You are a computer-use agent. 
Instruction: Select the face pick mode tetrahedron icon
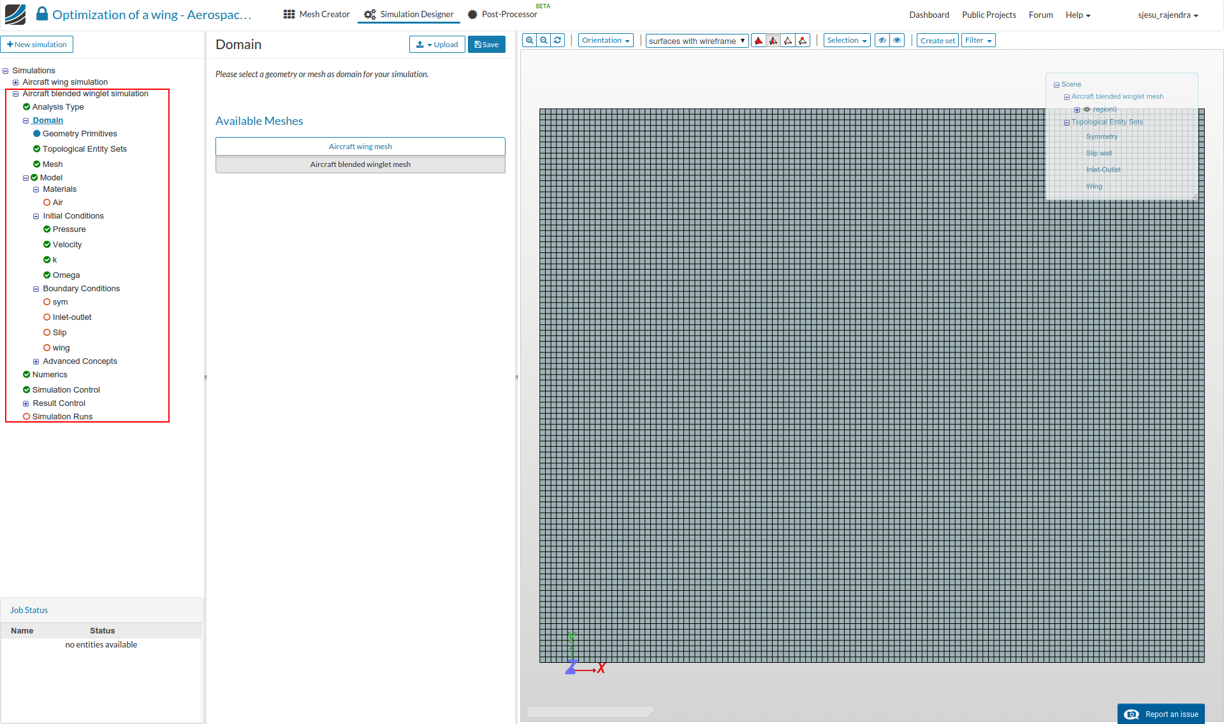click(773, 41)
